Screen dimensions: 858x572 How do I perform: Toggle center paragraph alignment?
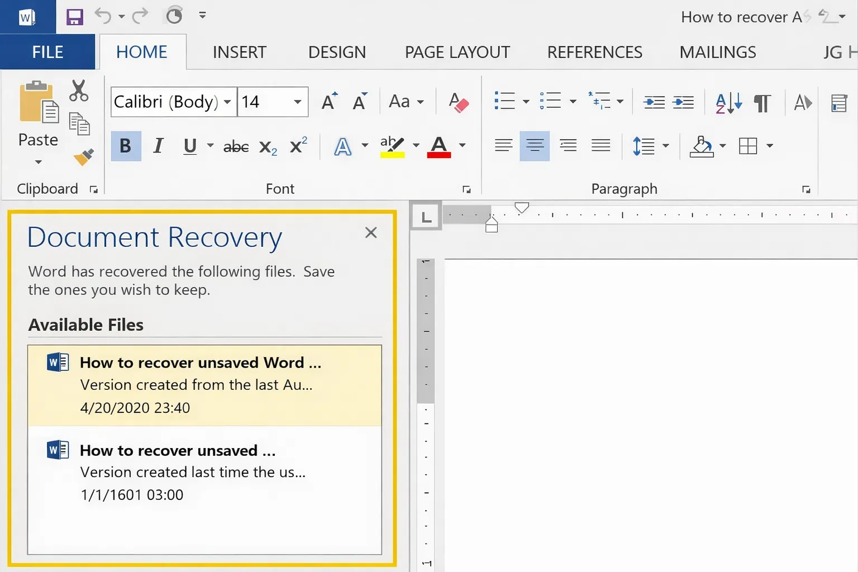tap(535, 145)
